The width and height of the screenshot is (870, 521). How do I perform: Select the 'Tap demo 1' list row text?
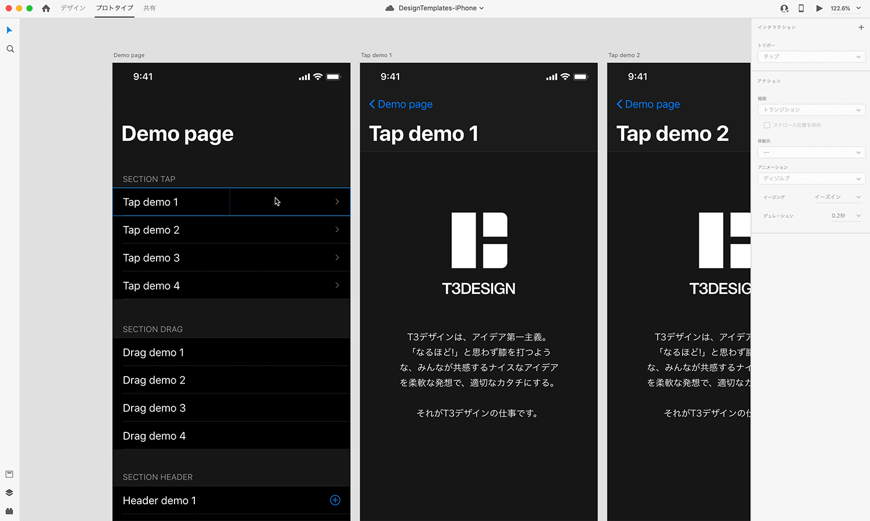151,202
